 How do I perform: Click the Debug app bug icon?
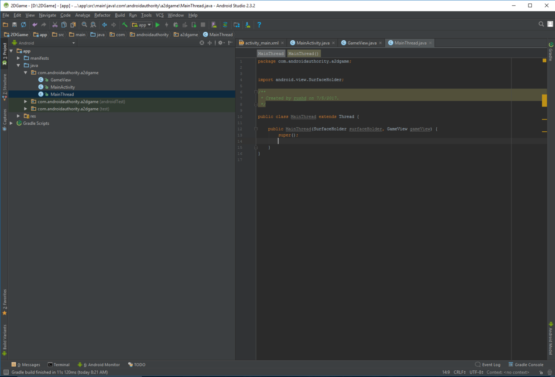(x=175, y=25)
